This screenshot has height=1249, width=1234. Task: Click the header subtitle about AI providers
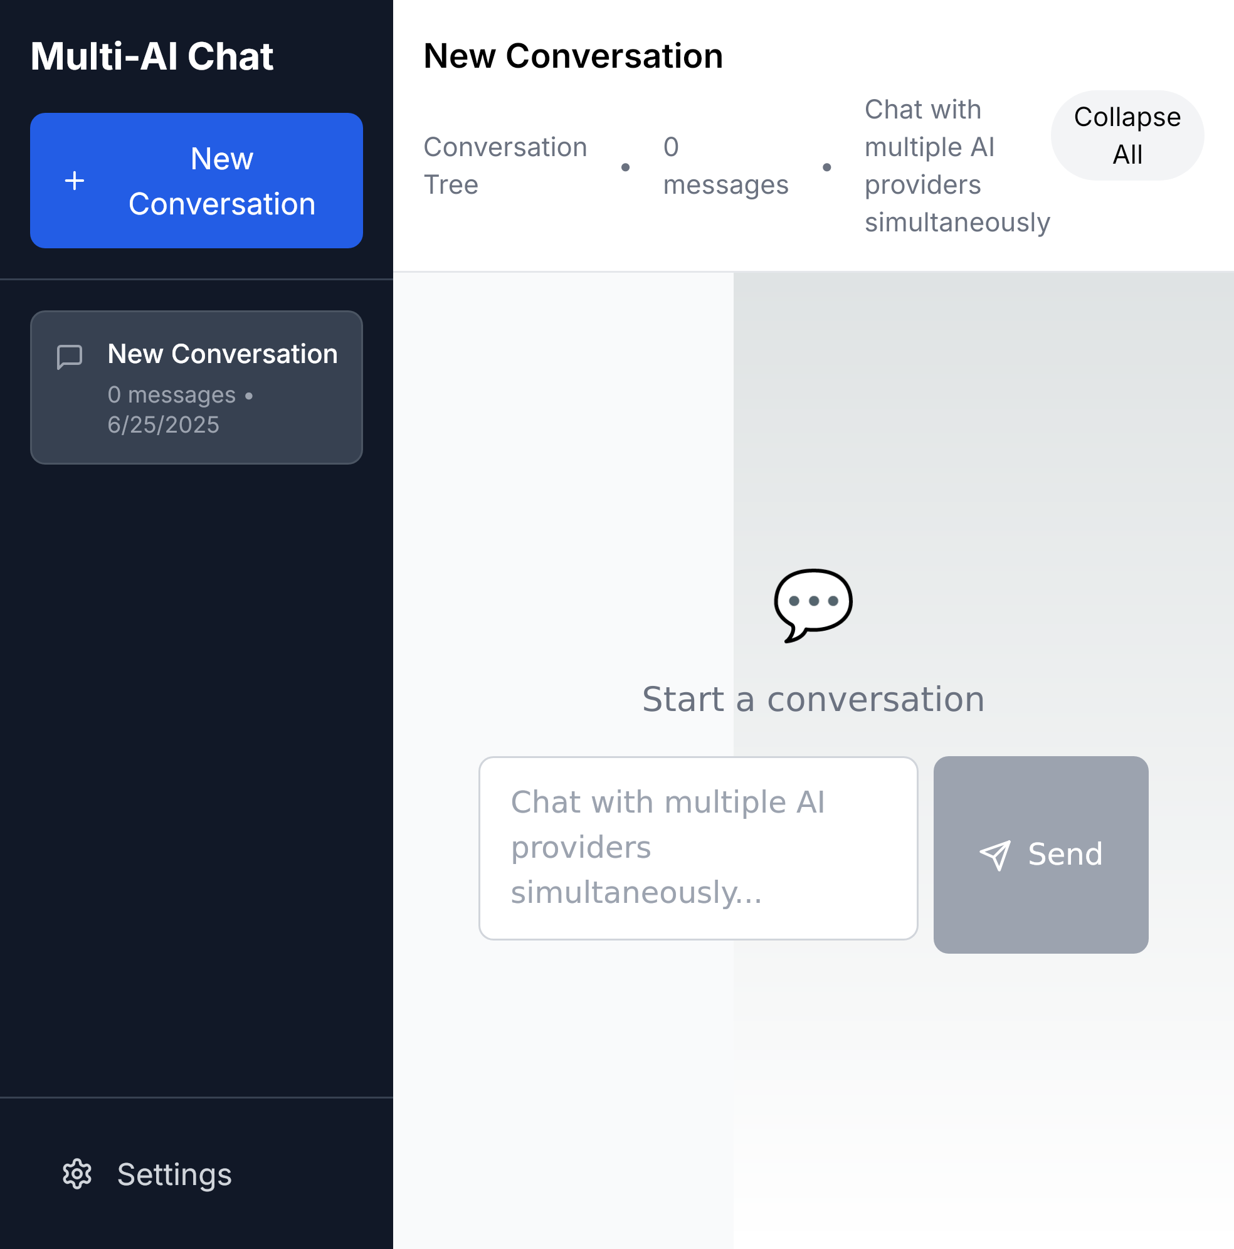click(957, 166)
